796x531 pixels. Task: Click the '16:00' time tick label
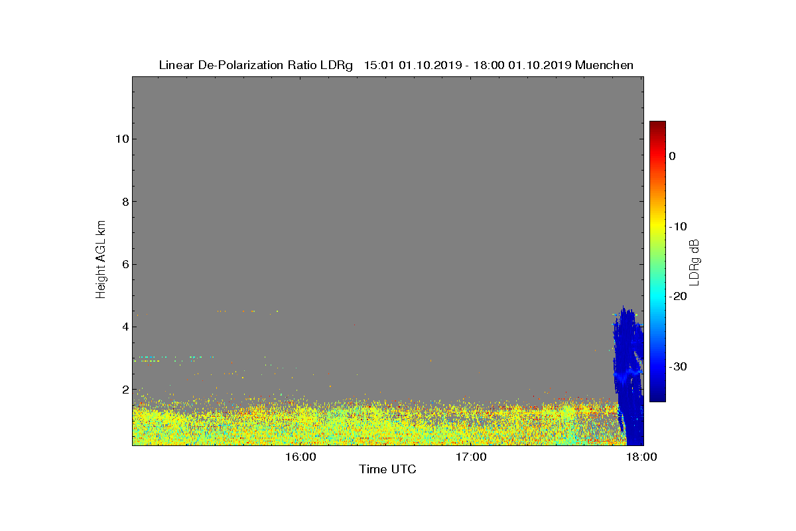pyautogui.click(x=302, y=457)
